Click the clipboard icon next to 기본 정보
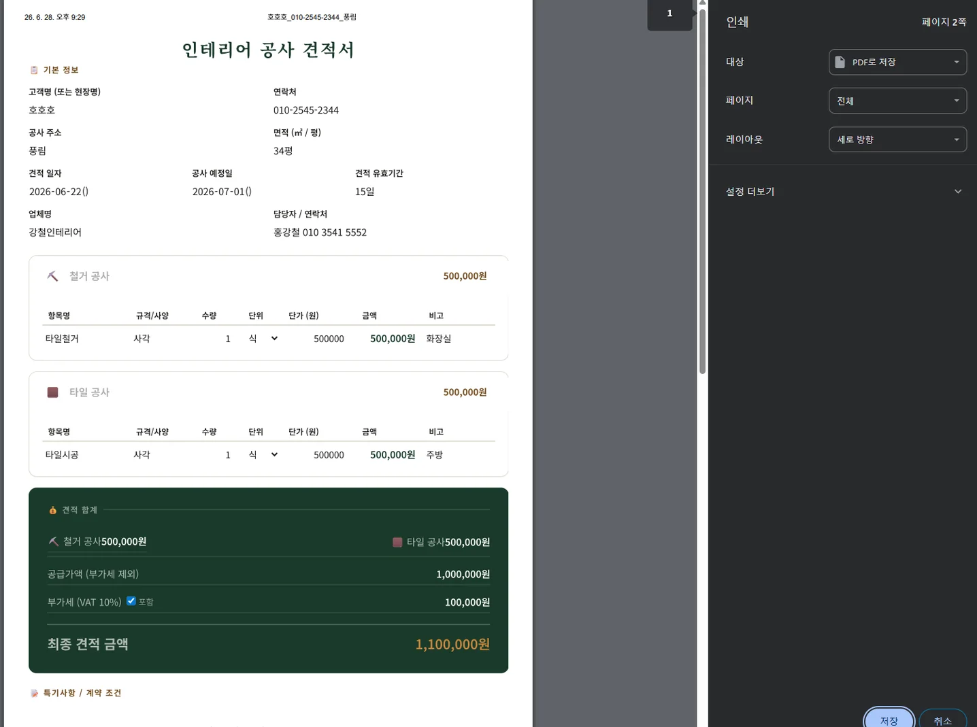This screenshot has height=727, width=977. (x=34, y=70)
